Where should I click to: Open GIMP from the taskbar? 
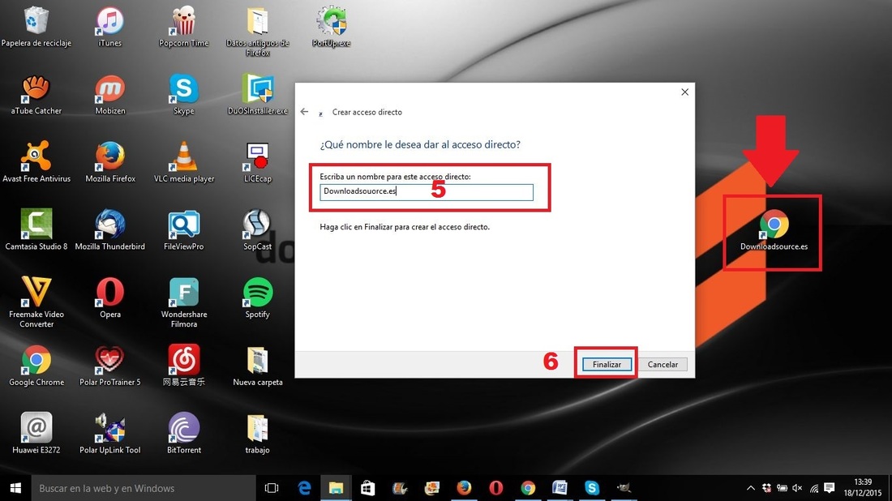point(624,488)
